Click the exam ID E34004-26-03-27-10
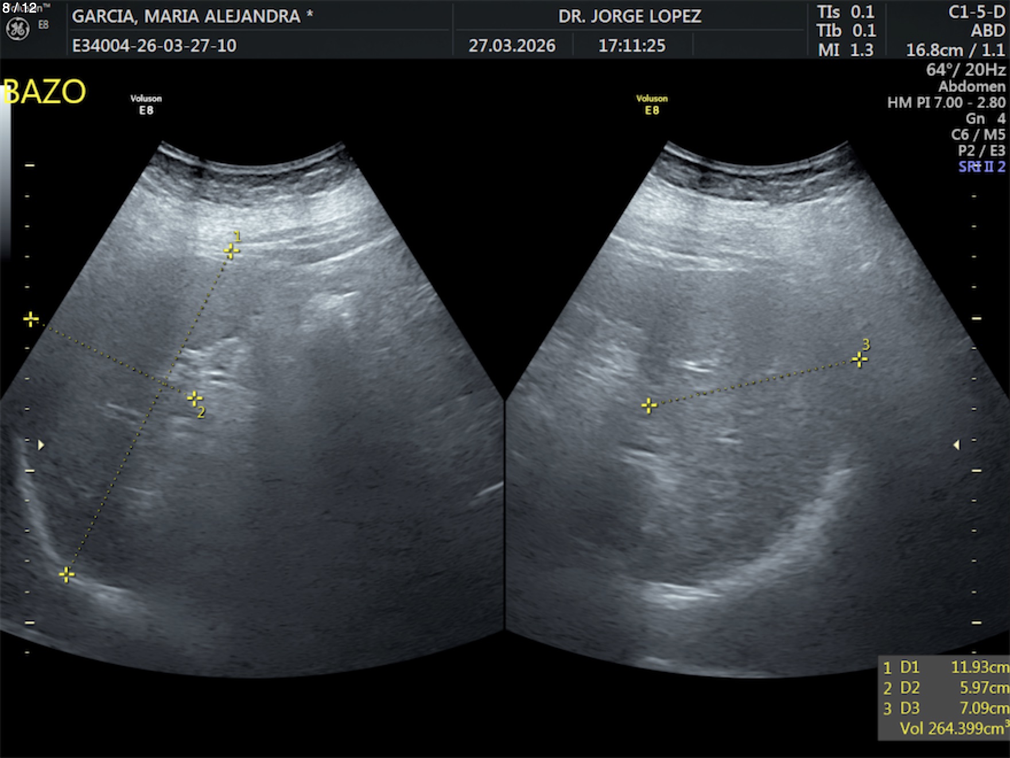 pos(154,45)
